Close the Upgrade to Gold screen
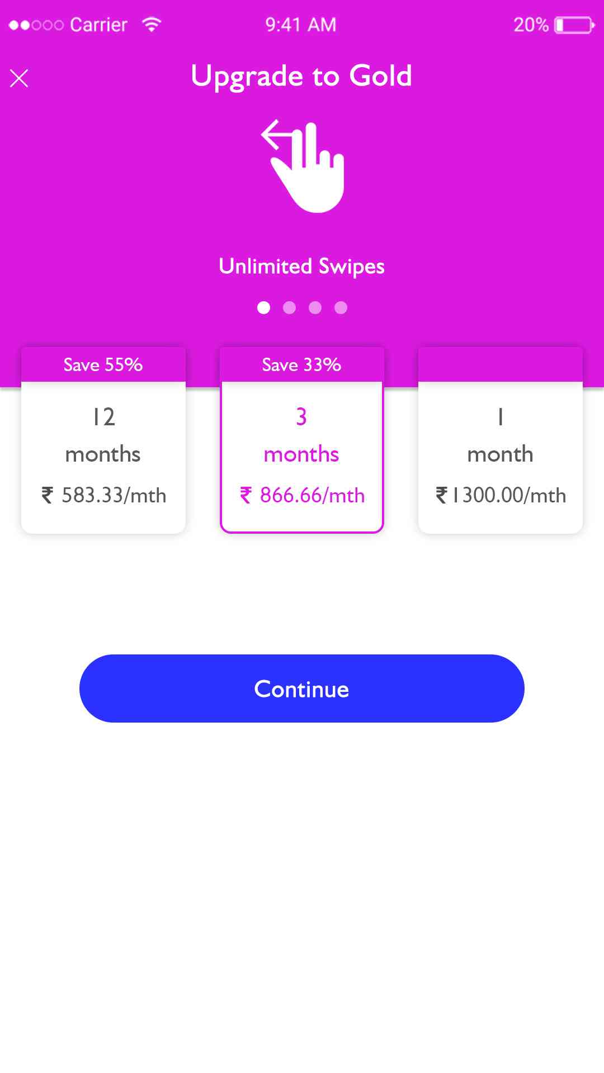Viewport: 604px width, 1073px height. 19,78
